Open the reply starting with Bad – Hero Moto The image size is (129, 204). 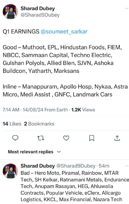pos(75,186)
